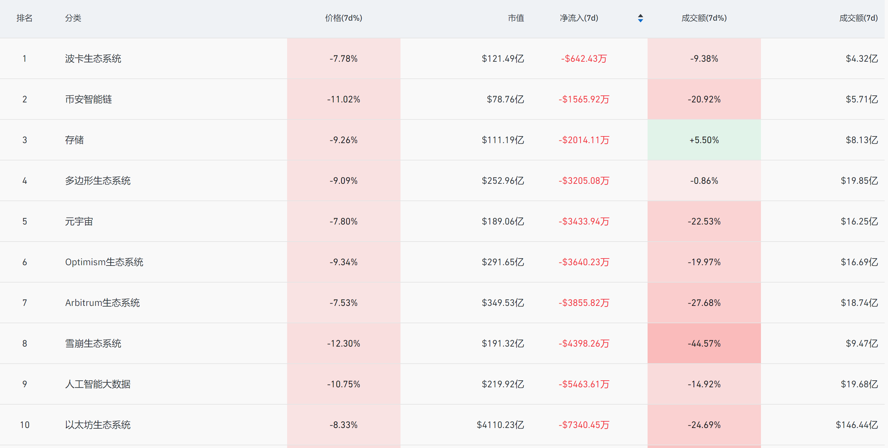The height and width of the screenshot is (448, 888).
Task: Click volume change -20.92% cell
Action: [704, 99]
